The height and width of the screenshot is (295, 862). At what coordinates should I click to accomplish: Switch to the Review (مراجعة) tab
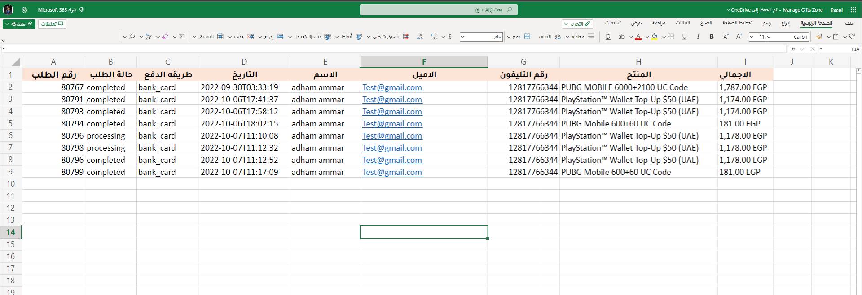tap(659, 23)
